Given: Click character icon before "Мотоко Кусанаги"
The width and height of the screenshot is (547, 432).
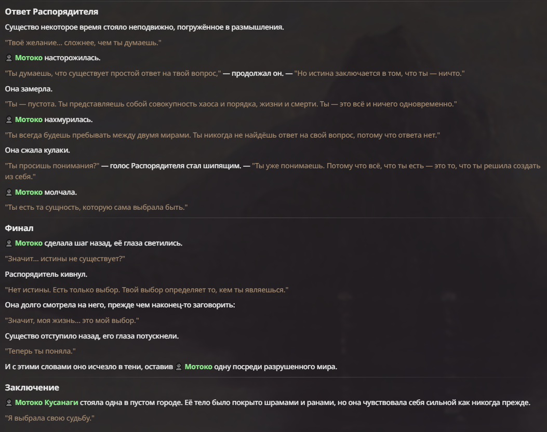Looking at the screenshot, I should pos(9,403).
